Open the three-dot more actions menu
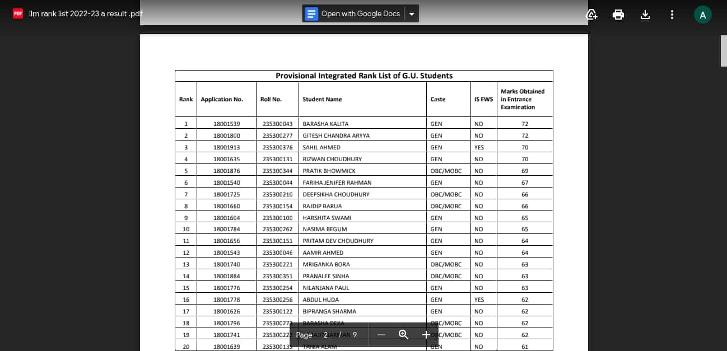The image size is (727, 351). click(672, 15)
